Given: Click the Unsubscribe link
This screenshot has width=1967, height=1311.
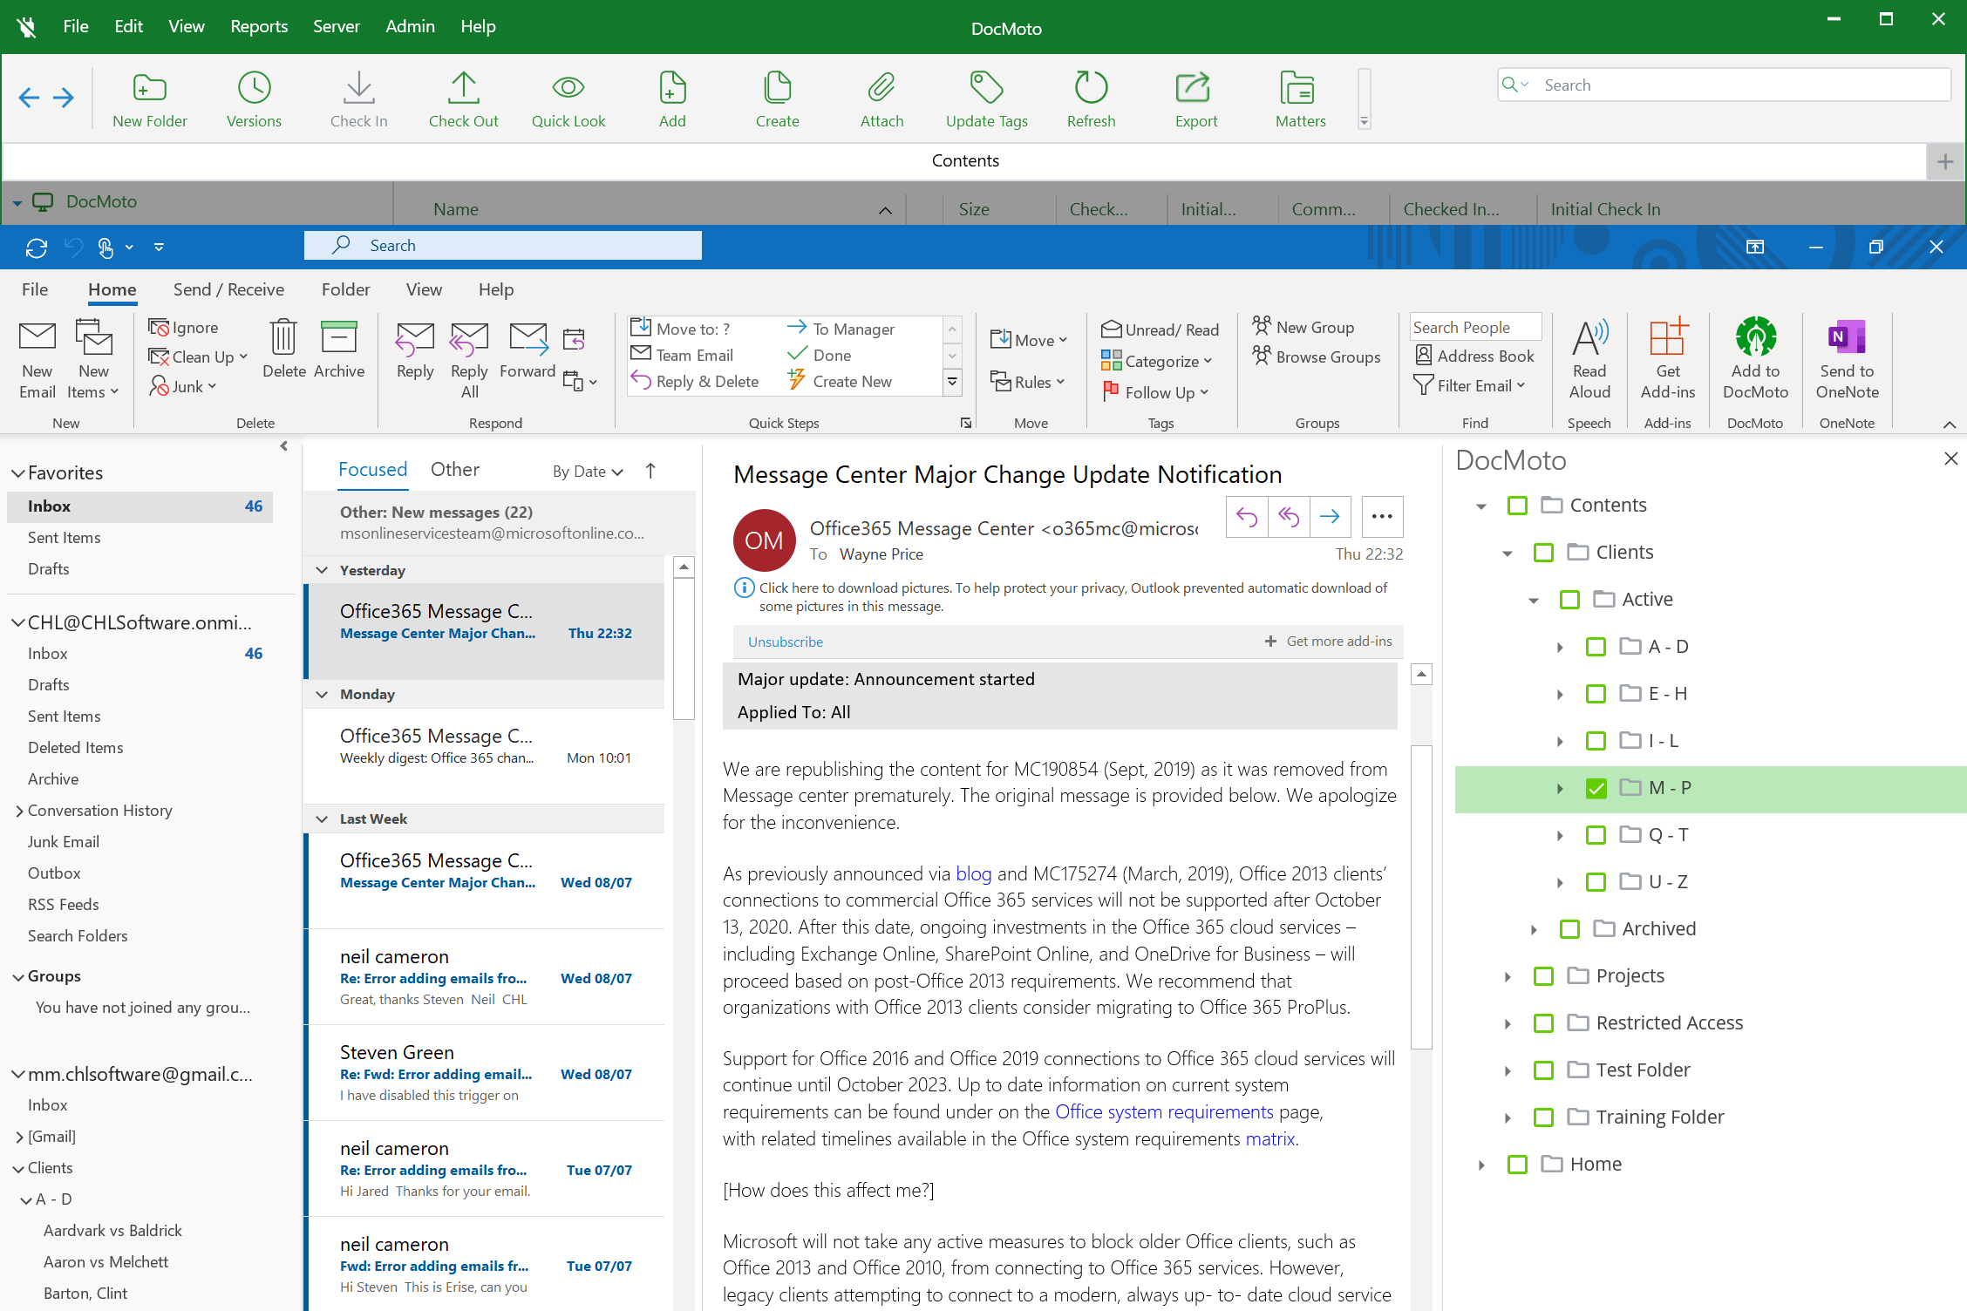Looking at the screenshot, I should [x=785, y=642].
